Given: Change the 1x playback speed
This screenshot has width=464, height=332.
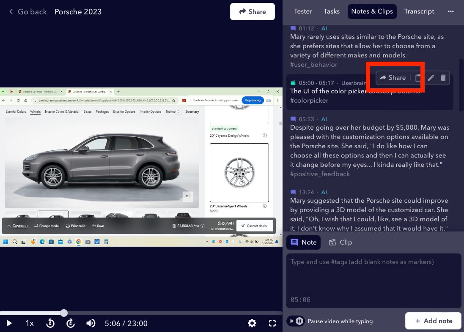Looking at the screenshot, I should tap(30, 323).
